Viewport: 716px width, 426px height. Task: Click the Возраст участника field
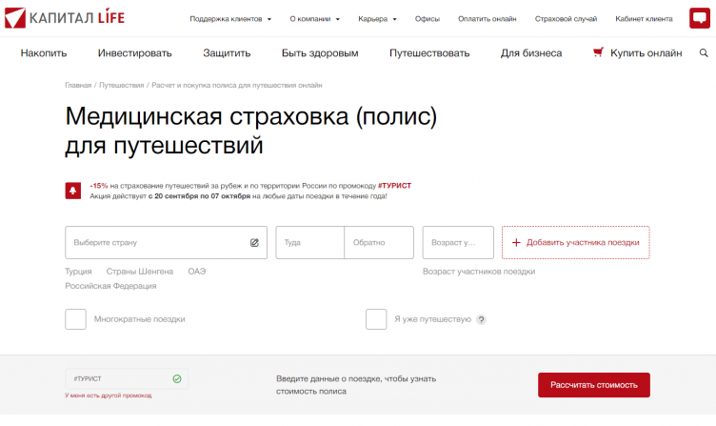[458, 242]
